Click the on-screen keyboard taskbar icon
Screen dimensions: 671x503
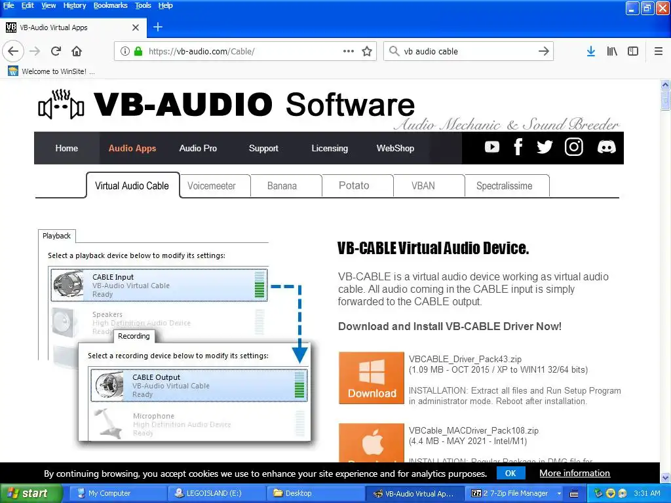point(574,494)
